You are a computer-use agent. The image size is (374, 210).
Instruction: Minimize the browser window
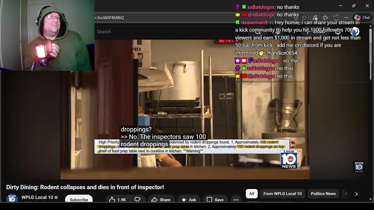[x=340, y=6]
